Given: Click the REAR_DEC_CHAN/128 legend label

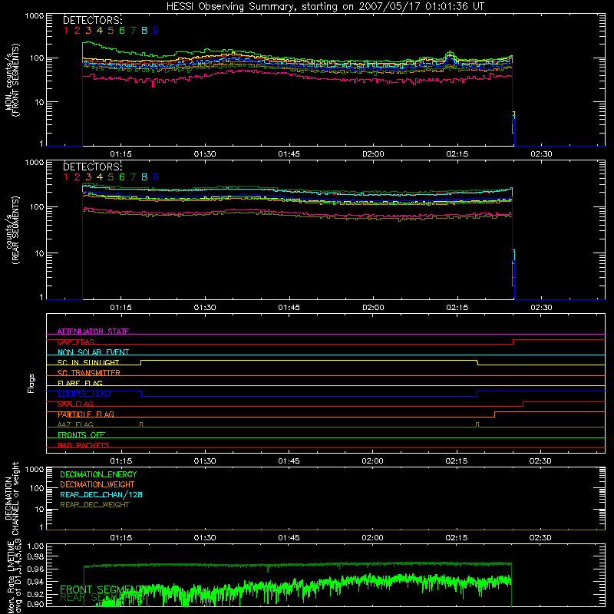Looking at the screenshot, I should click(101, 494).
